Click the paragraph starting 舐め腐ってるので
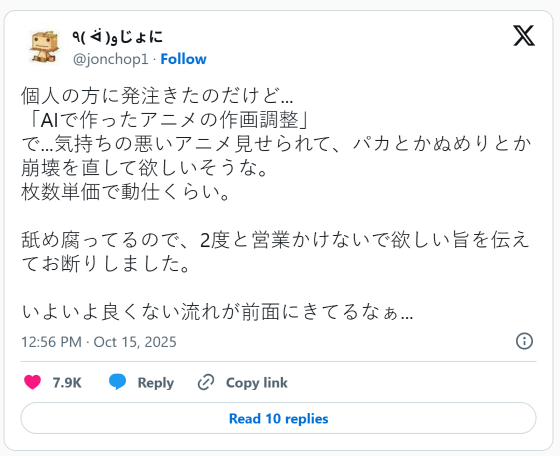The image size is (560, 456). click(275, 252)
